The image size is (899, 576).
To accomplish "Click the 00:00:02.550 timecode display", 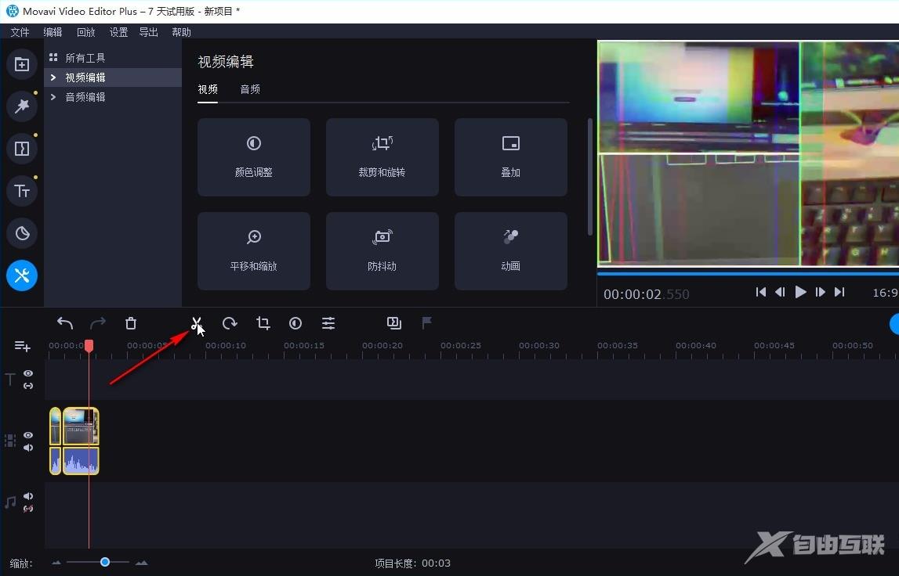I will (x=646, y=294).
